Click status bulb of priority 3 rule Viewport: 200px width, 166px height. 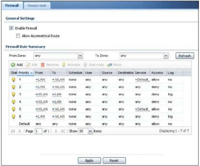14,94
